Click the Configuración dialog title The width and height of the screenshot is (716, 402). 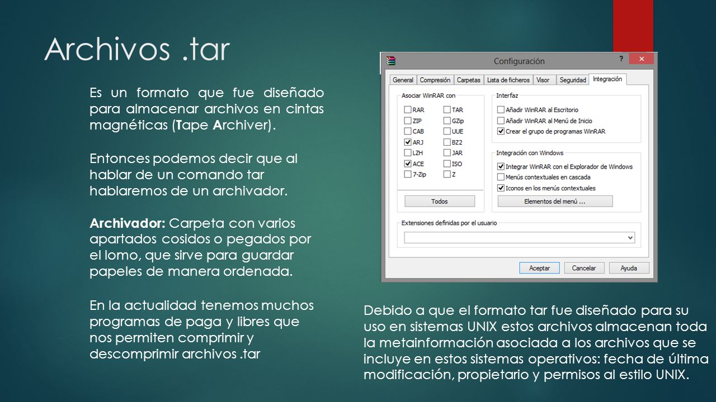point(519,61)
